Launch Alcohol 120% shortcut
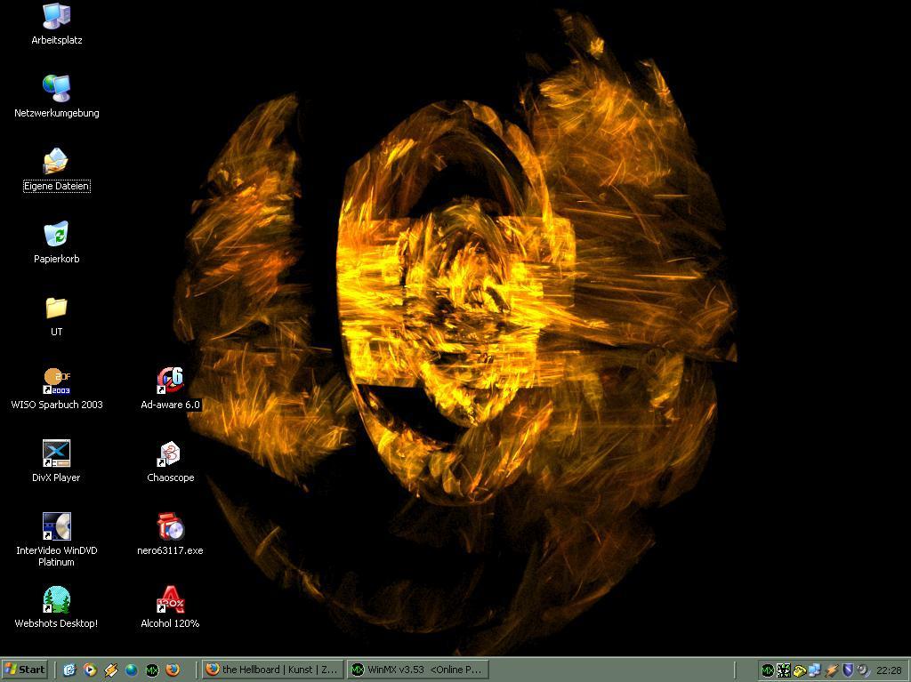911x682 pixels. pyautogui.click(x=170, y=599)
